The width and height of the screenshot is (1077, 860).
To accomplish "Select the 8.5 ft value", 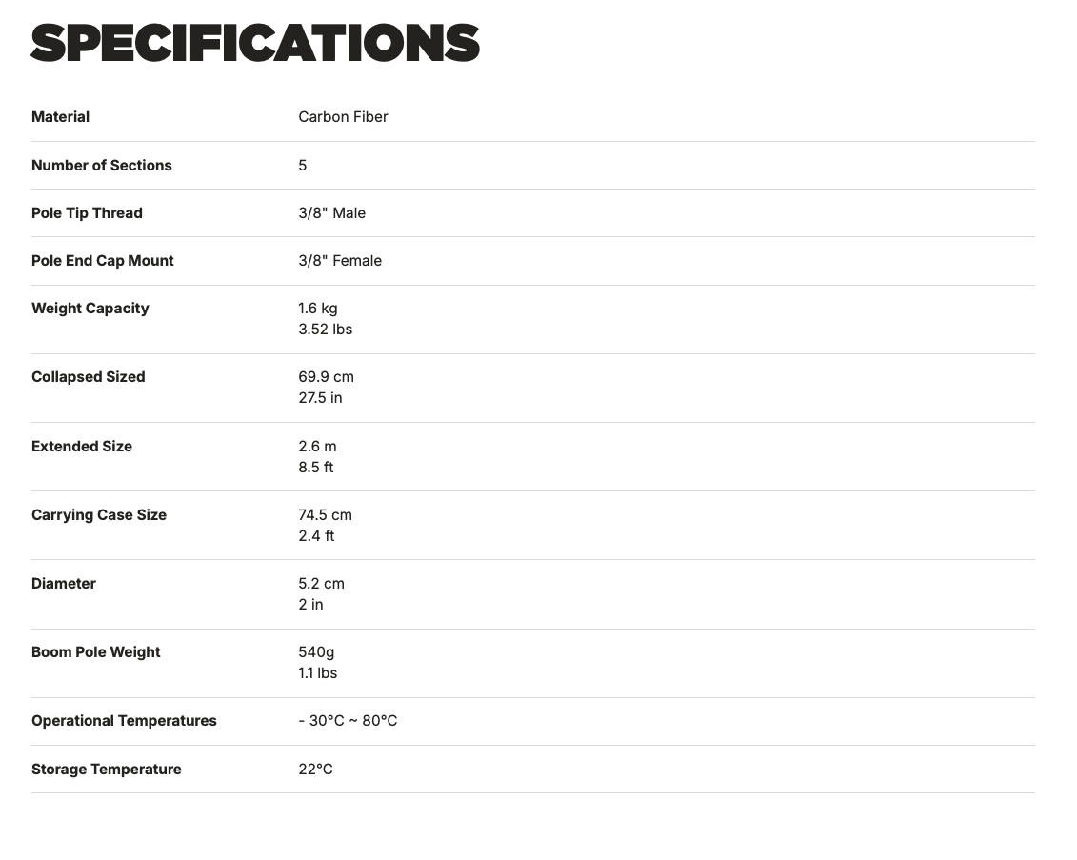I will click(x=316, y=467).
